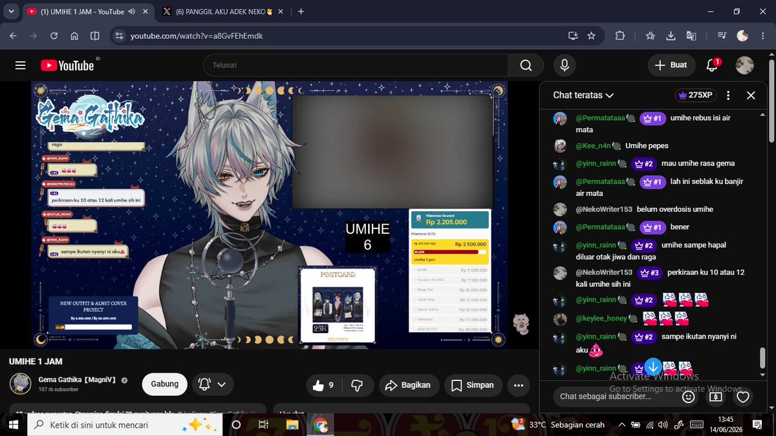Show hidden system tray icons
776x436 pixels.
pos(622,424)
